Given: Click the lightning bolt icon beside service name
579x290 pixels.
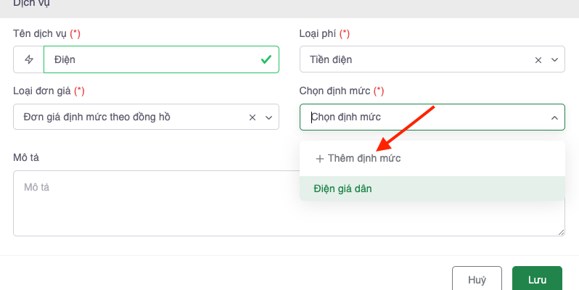Looking at the screenshot, I should [29, 59].
